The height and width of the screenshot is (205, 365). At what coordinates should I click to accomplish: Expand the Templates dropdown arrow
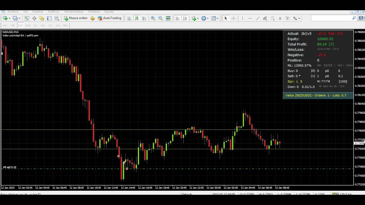click(x=218, y=19)
